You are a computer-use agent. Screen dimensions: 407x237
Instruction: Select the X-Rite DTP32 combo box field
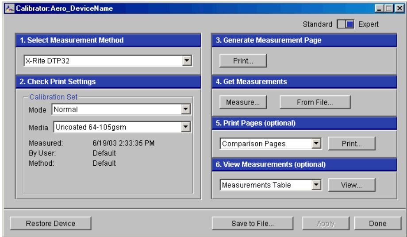[108, 61]
